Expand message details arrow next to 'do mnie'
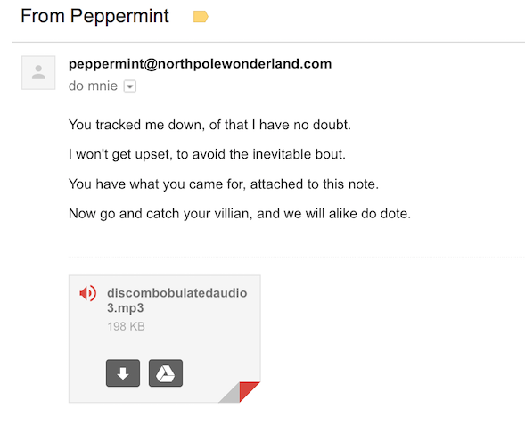The image size is (525, 433). click(x=130, y=86)
